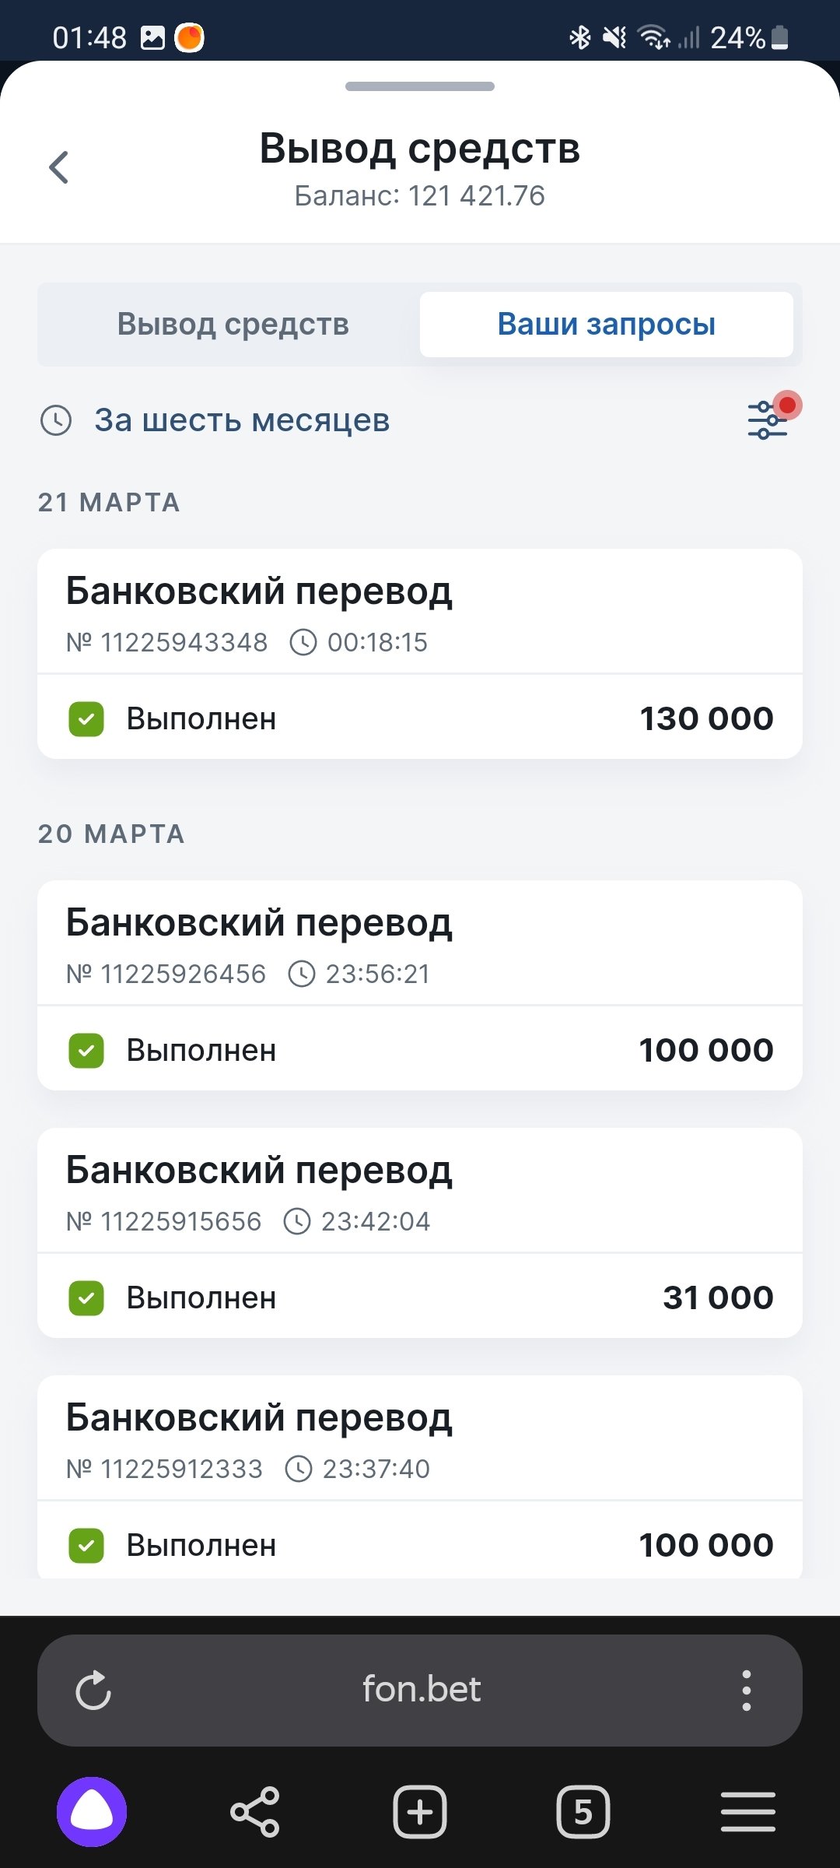Open bank transfer request № 11225943348

(420, 613)
